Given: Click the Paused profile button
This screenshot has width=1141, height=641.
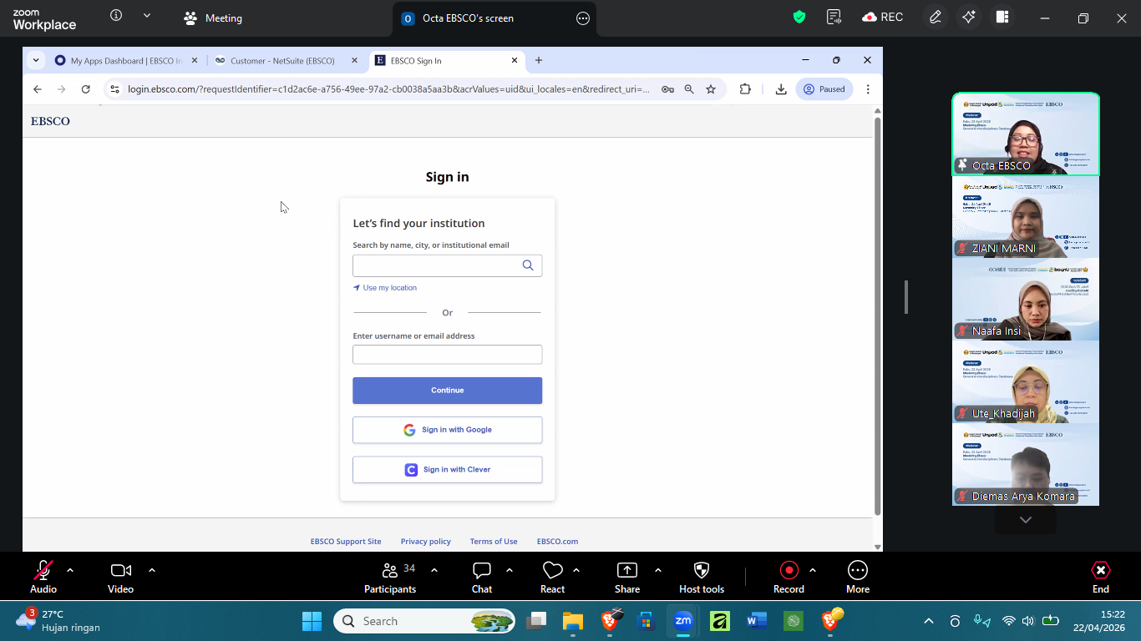Looking at the screenshot, I should (x=824, y=89).
